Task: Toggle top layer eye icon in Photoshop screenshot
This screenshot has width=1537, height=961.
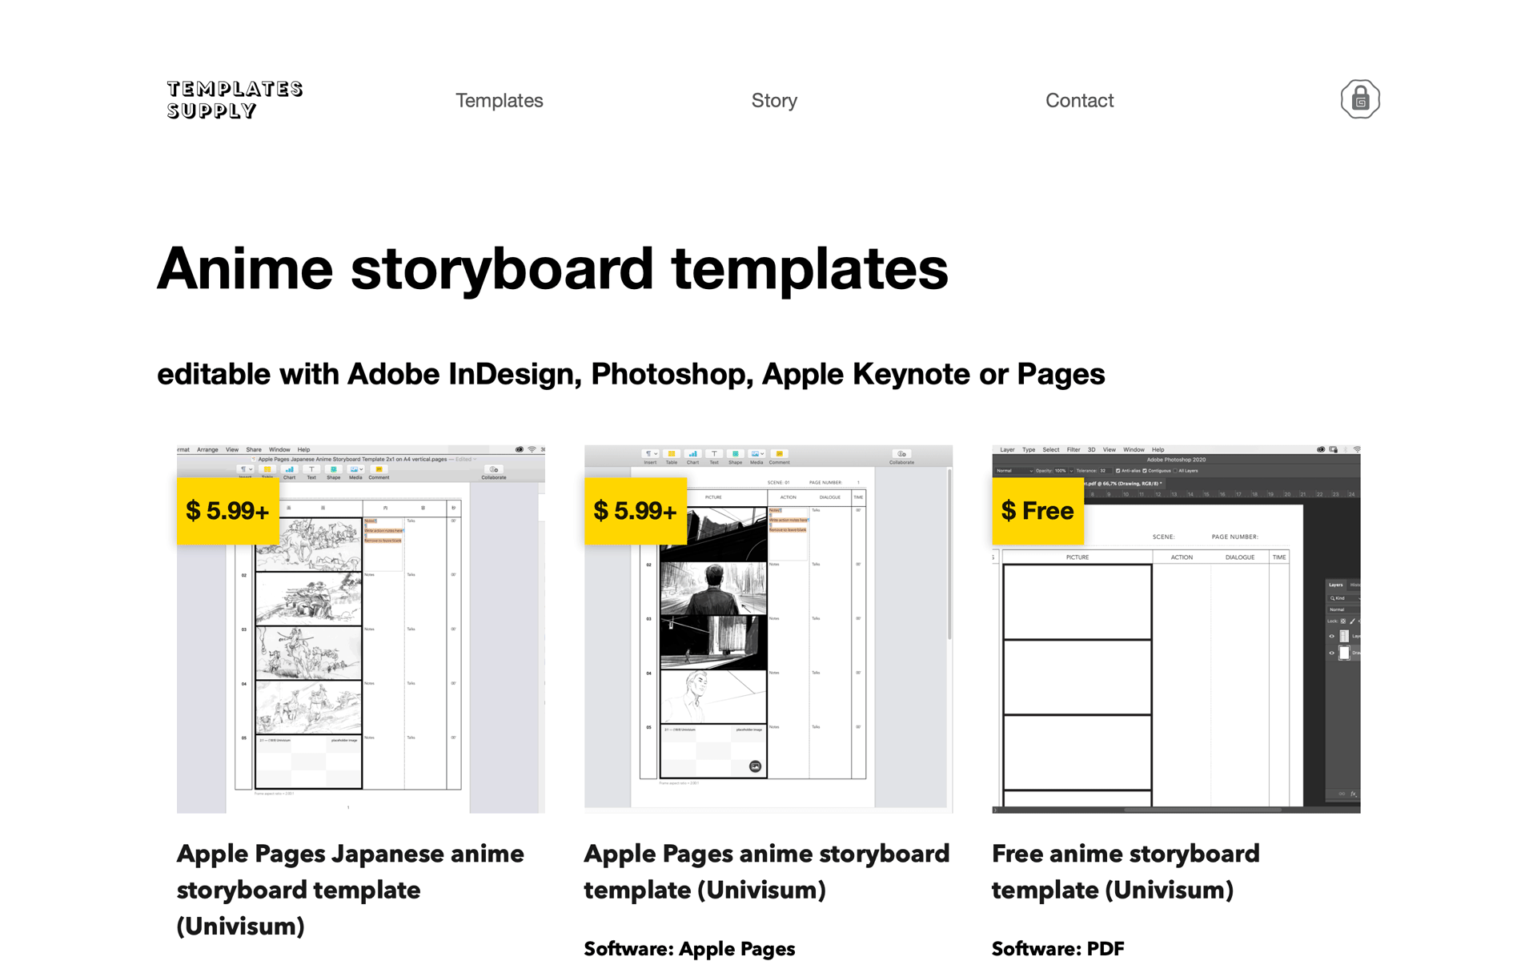Action: [1332, 636]
